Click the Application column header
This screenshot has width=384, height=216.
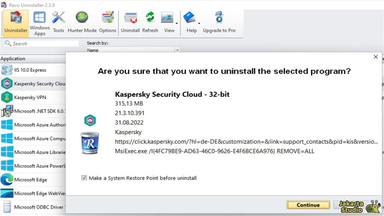coord(13,58)
